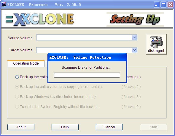Switch to the Operation Mode tab
Image resolution: width=175 pixels, height=136 pixels.
tap(26, 63)
